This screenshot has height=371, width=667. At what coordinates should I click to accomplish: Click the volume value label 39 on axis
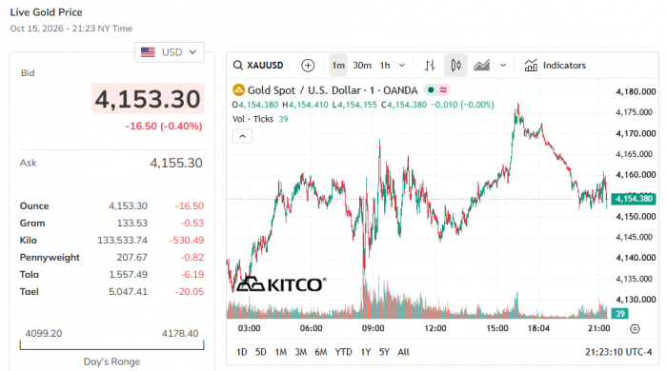click(x=619, y=314)
